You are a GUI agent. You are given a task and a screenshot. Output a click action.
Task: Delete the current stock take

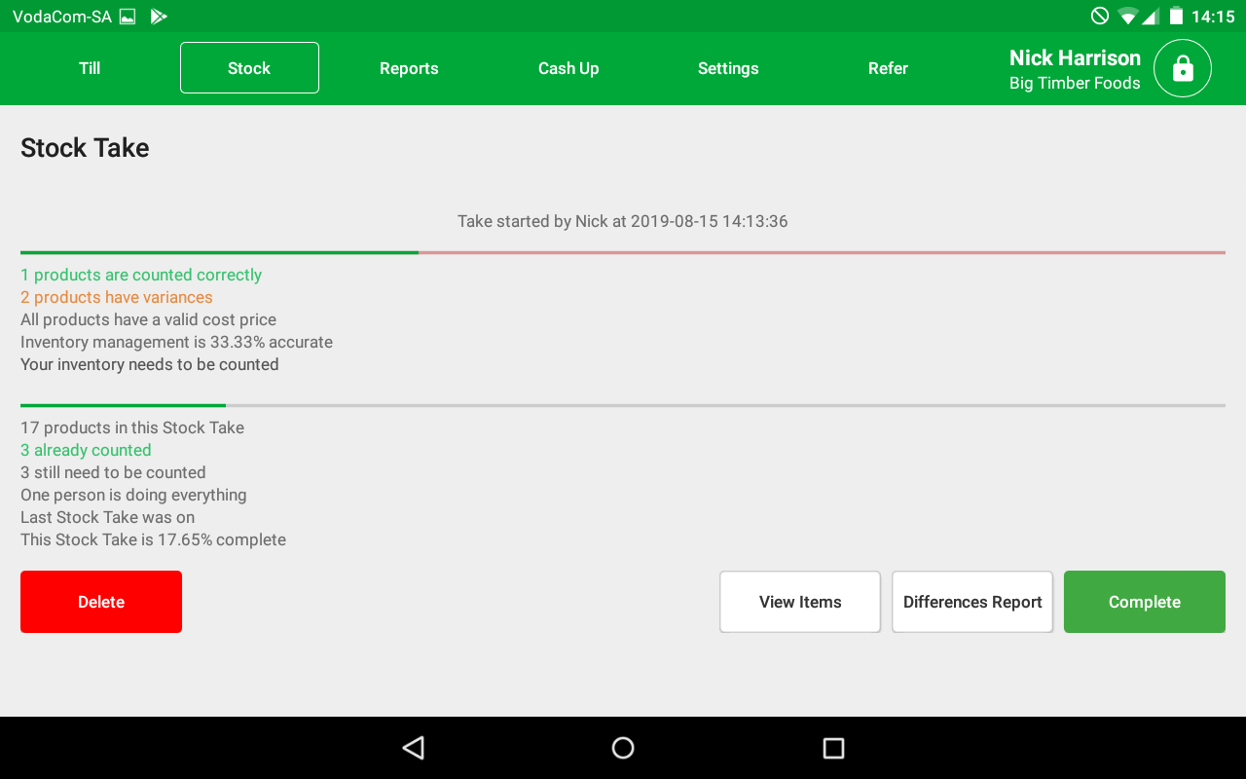point(101,602)
